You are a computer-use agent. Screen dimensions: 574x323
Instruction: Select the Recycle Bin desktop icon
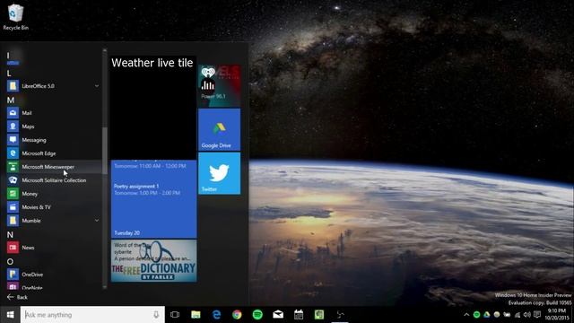coord(16,17)
